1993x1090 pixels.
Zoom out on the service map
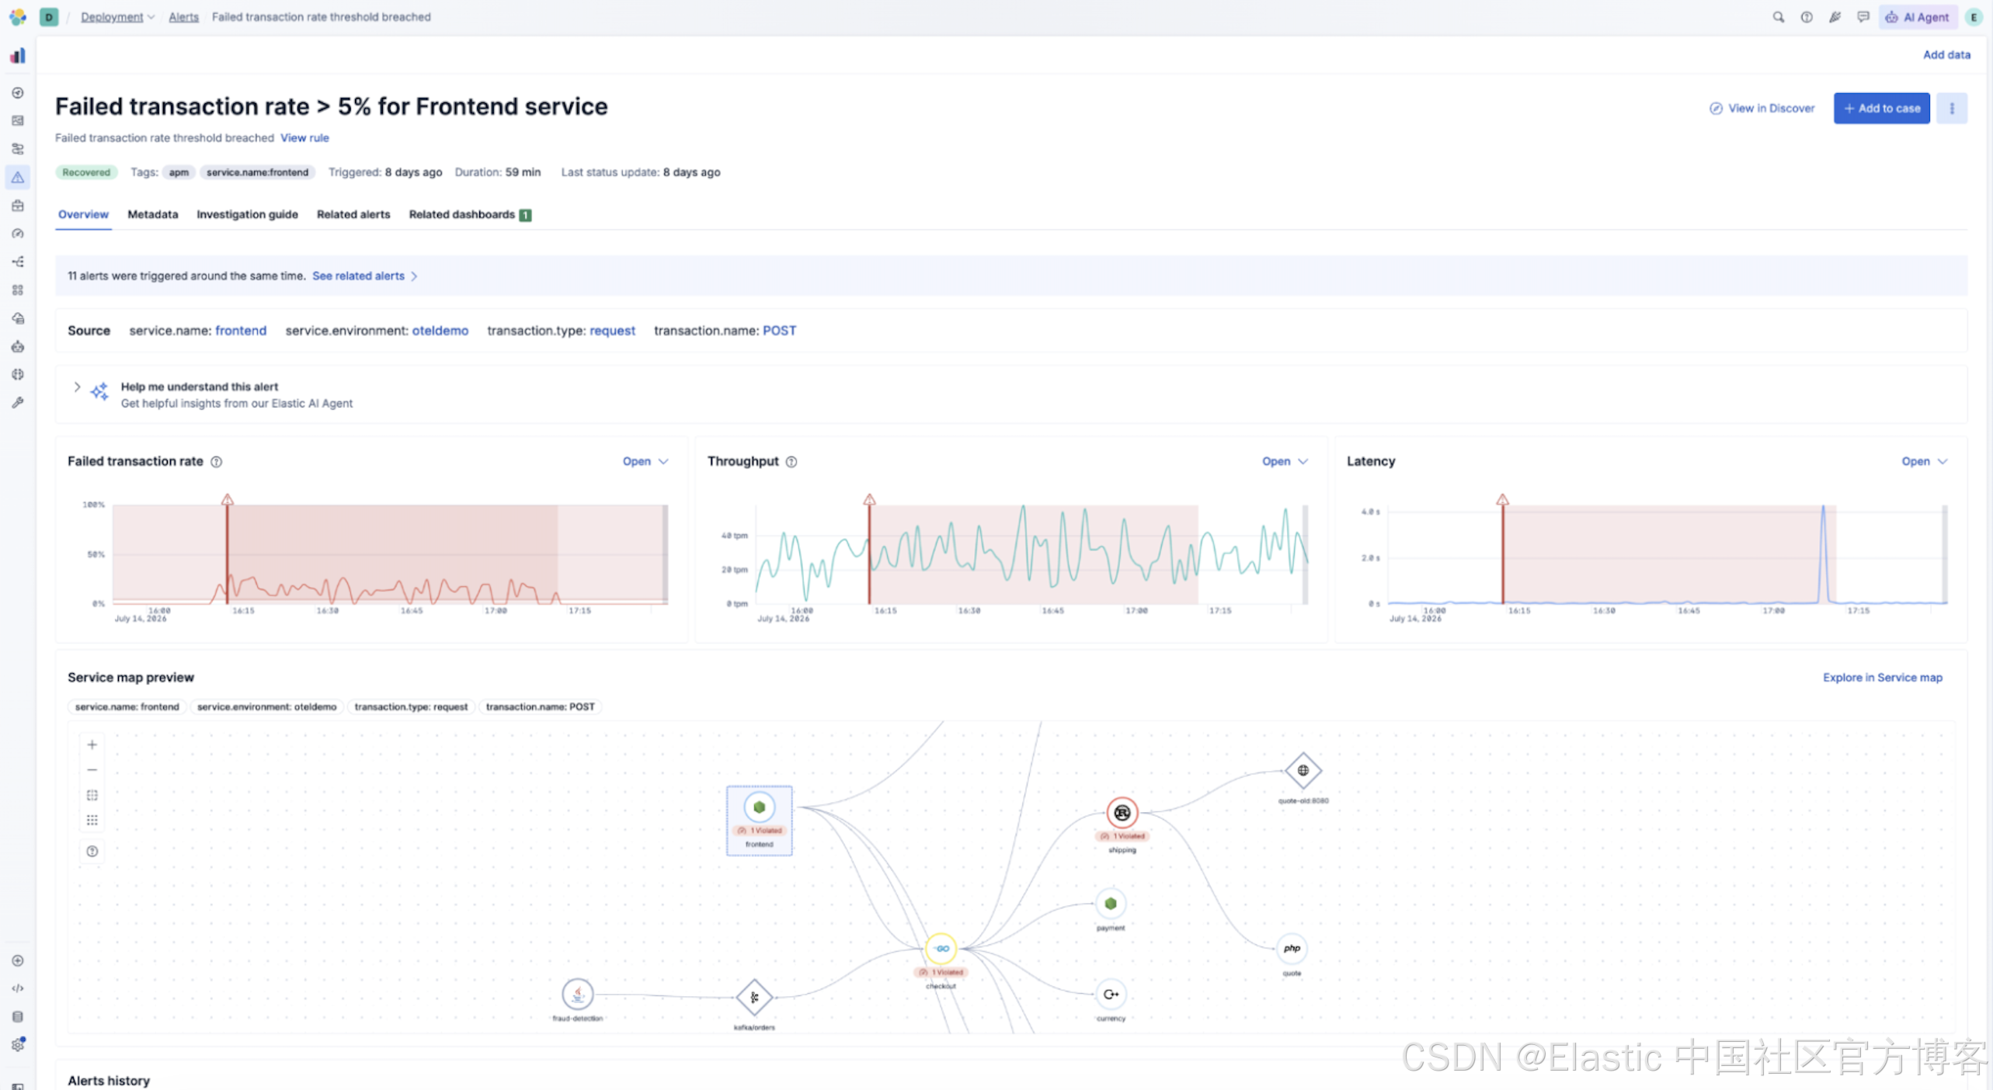point(92,770)
